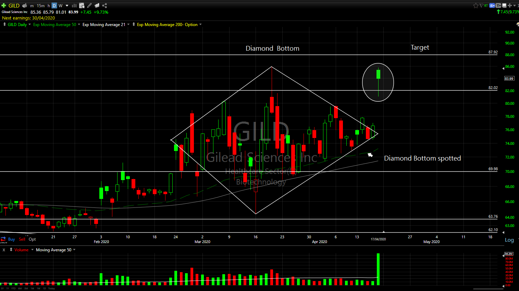This screenshot has width=519, height=291.
Task: Open the bar-chart style icon in toolbar
Action: (74, 5)
